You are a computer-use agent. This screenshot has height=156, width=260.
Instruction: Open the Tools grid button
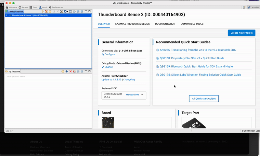pos(33,7)
